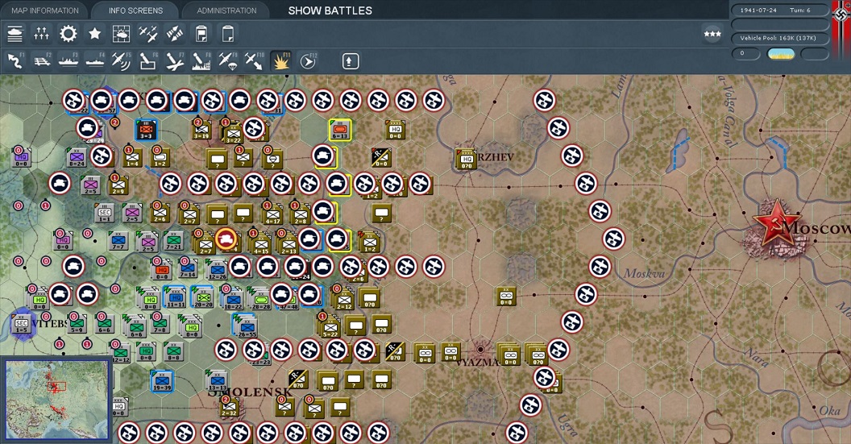851x444 pixels.
Task: Open the blank clipboard log icon
Action: [x=227, y=34]
